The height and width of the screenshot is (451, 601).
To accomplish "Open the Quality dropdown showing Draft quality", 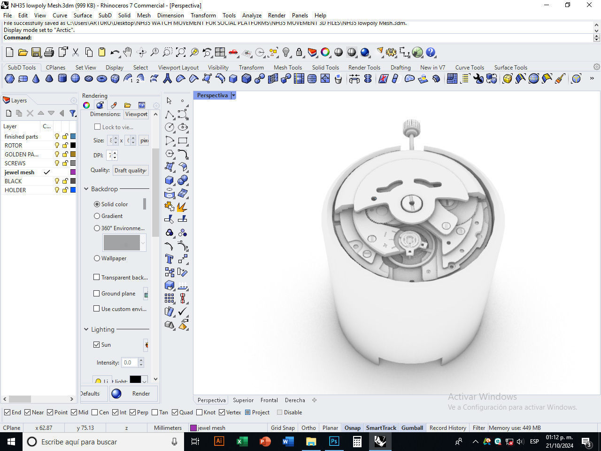I will (x=131, y=171).
